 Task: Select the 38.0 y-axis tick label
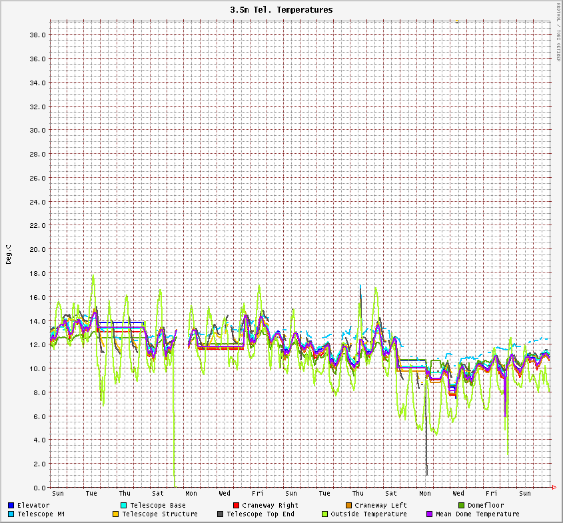(37, 35)
